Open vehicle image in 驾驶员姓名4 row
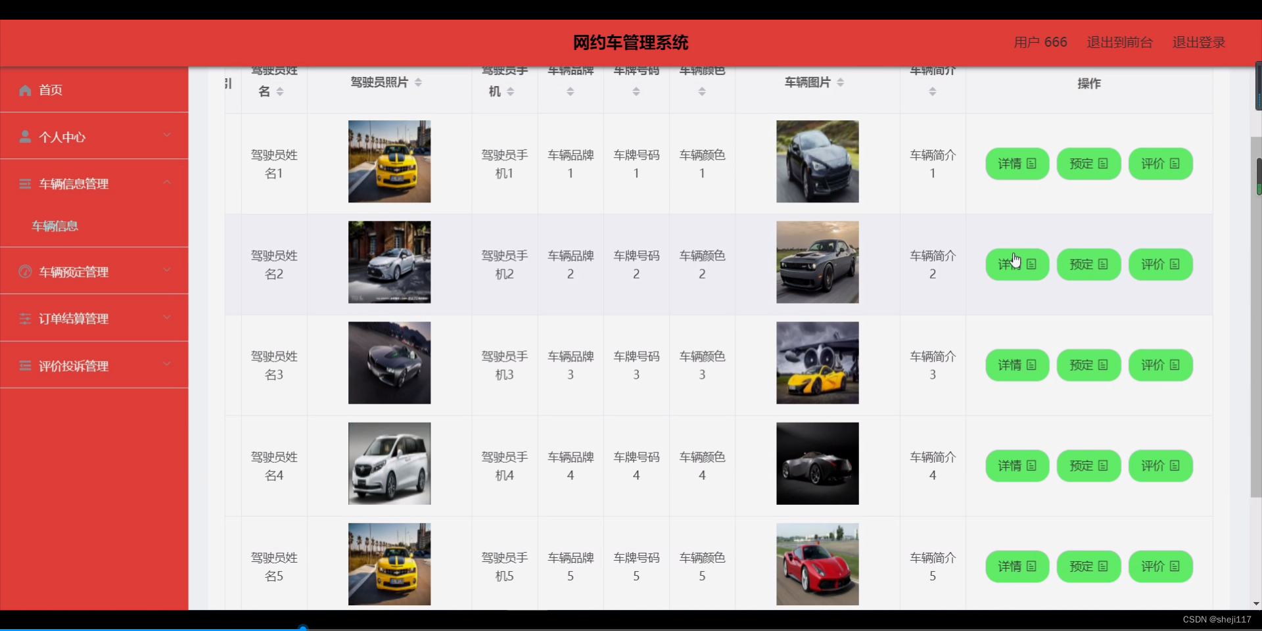The image size is (1262, 631). point(817,463)
